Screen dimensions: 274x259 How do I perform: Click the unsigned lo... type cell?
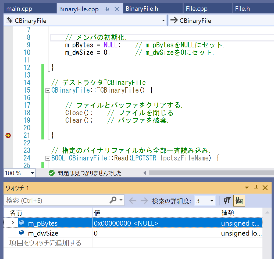pos(241,233)
